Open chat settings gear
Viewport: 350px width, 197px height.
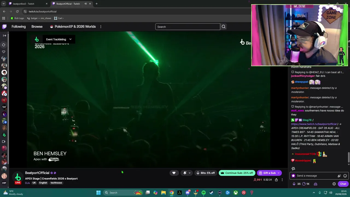pyautogui.click(x=334, y=184)
